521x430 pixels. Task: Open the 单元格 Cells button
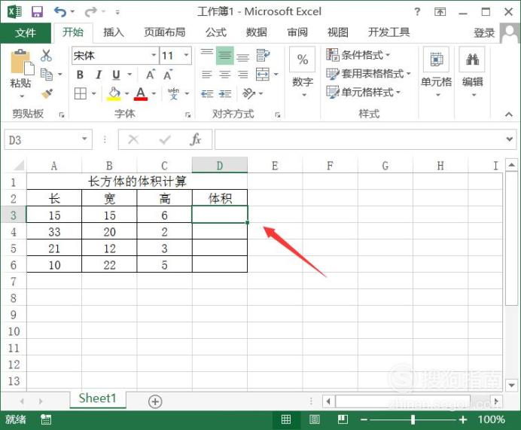click(x=437, y=73)
